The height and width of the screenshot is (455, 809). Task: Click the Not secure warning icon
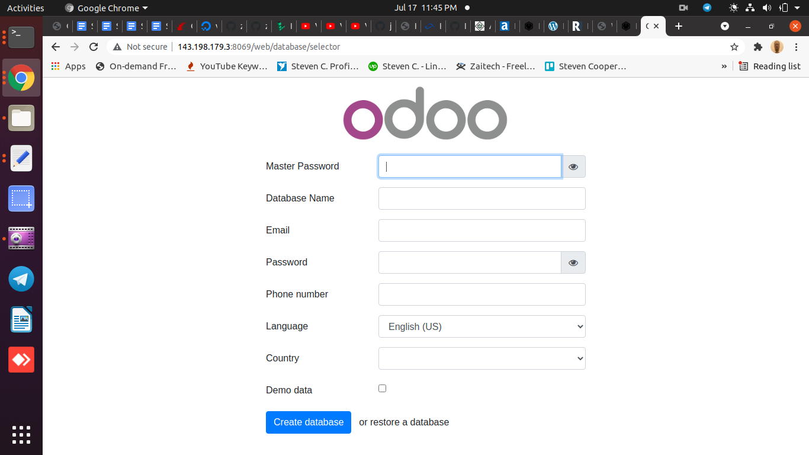pyautogui.click(x=117, y=47)
